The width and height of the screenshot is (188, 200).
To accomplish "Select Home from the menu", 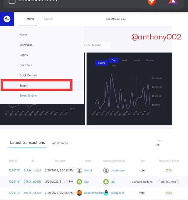I will click(23, 34).
